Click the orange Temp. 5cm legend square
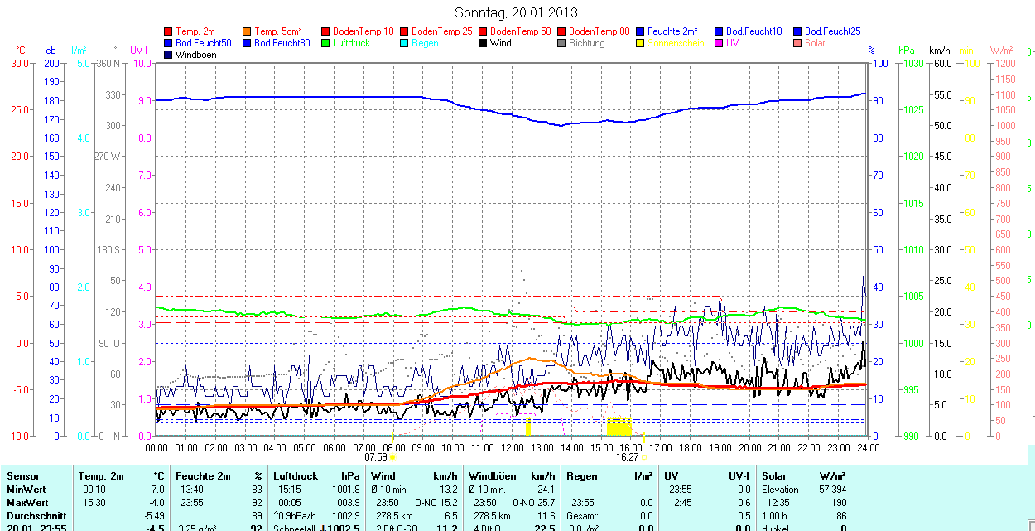 coord(248,31)
